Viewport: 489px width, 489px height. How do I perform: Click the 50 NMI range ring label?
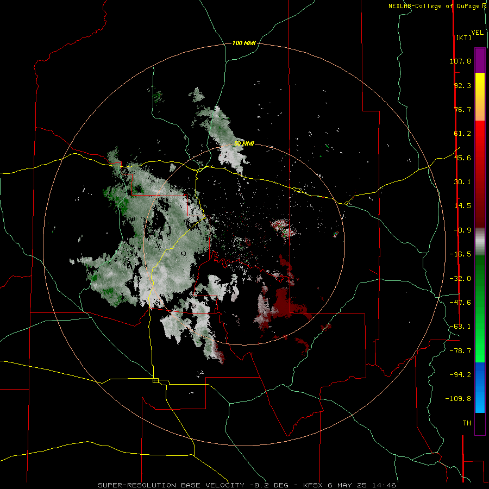pyautogui.click(x=244, y=143)
